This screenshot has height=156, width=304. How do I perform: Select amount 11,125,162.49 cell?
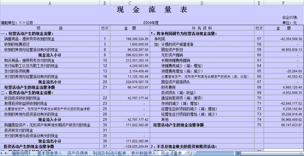[x=130, y=77]
